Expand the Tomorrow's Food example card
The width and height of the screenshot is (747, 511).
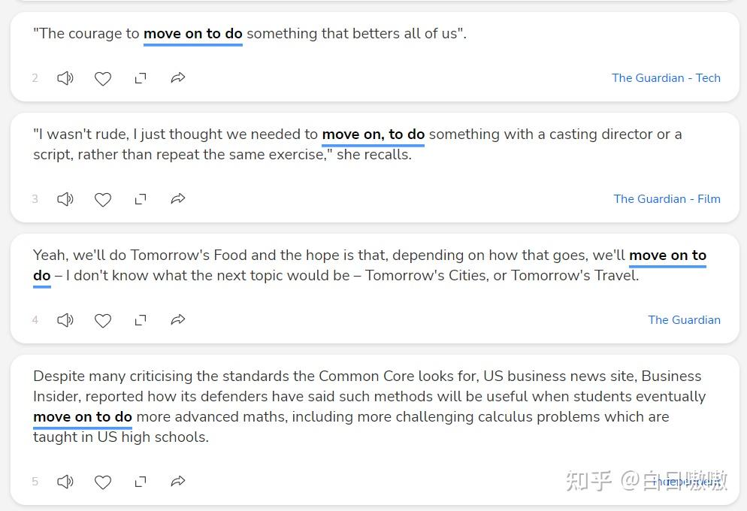tap(141, 319)
